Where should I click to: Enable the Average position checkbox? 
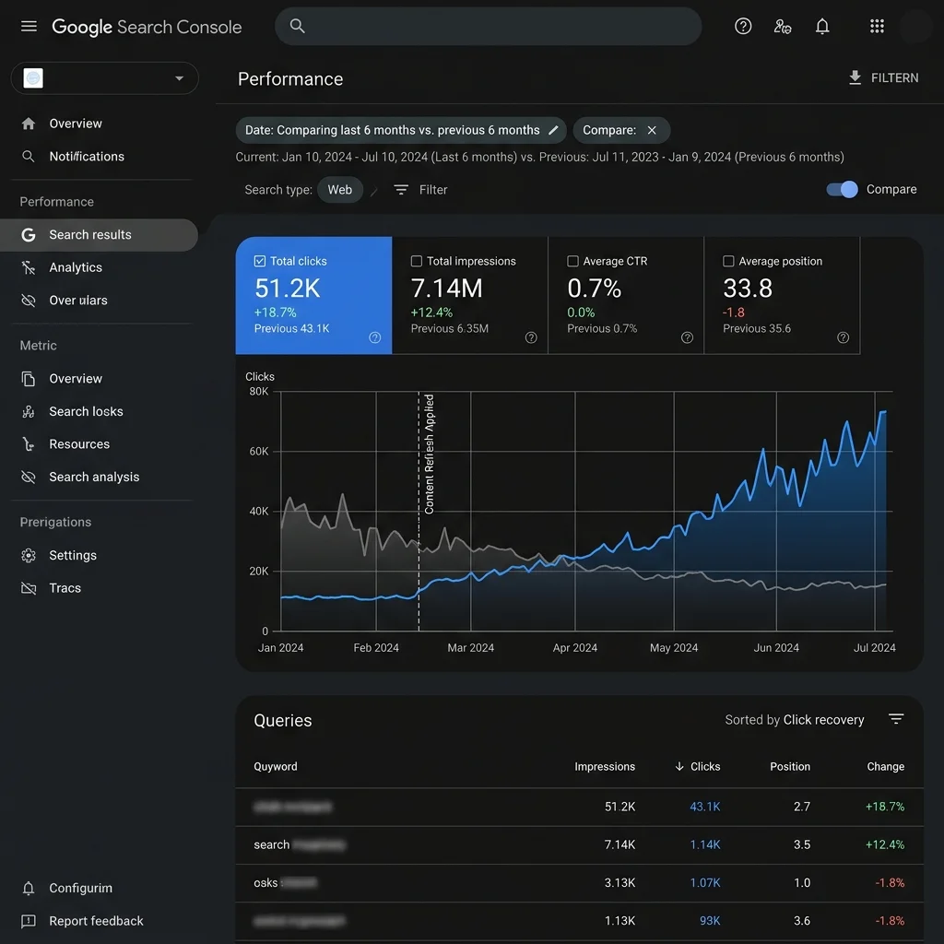728,261
